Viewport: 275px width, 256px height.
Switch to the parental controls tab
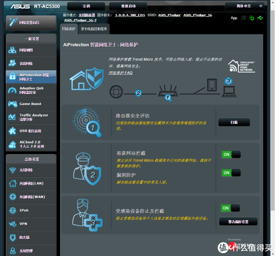(x=94, y=29)
